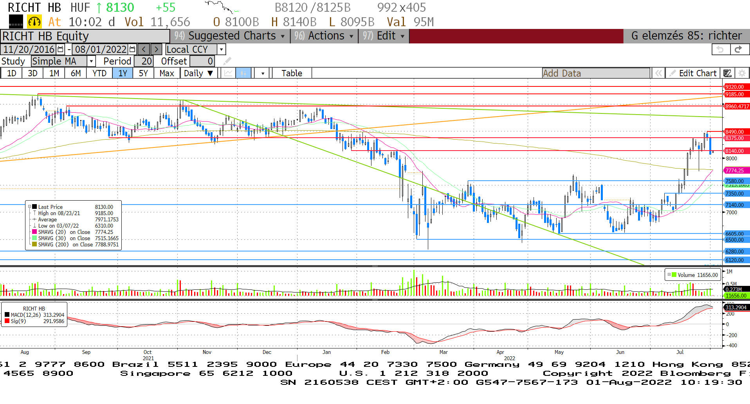
Task: Expand the Simple MA study dropdown
Action: point(91,61)
